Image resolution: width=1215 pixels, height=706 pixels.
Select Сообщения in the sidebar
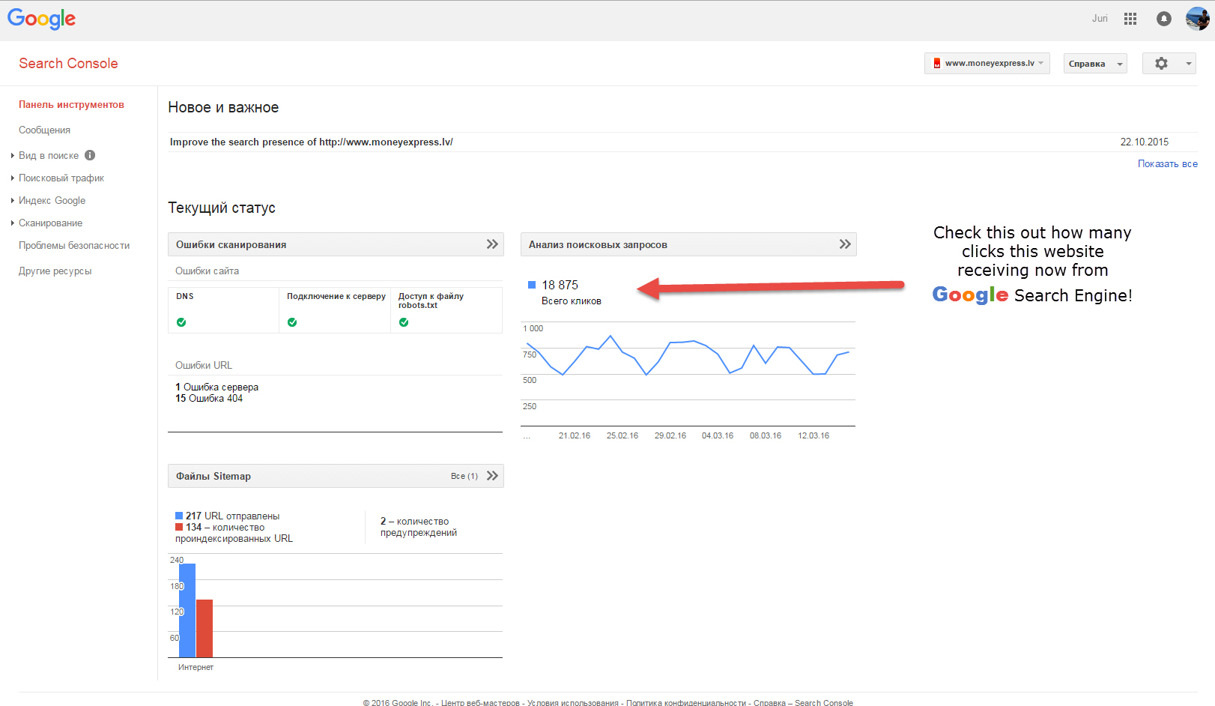44,130
